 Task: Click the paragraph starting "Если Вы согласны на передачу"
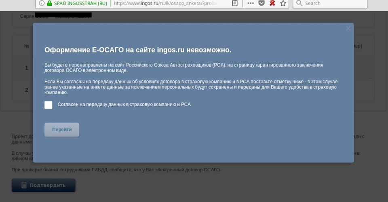[x=191, y=87]
